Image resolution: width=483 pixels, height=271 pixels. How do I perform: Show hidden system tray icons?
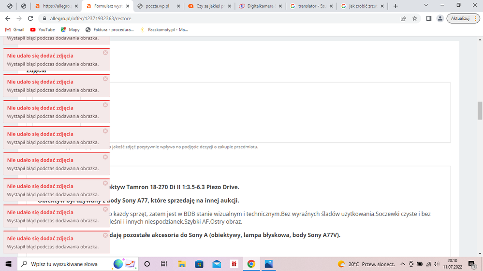point(402,264)
